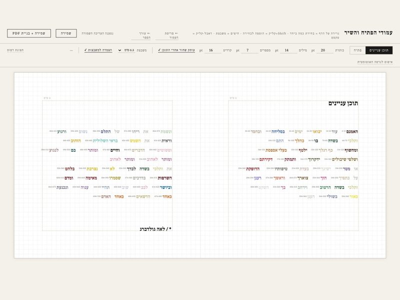This screenshot has width=400, height=300.
Task: Select the red word 'דקירתם'
Action: pyautogui.click(x=266, y=159)
